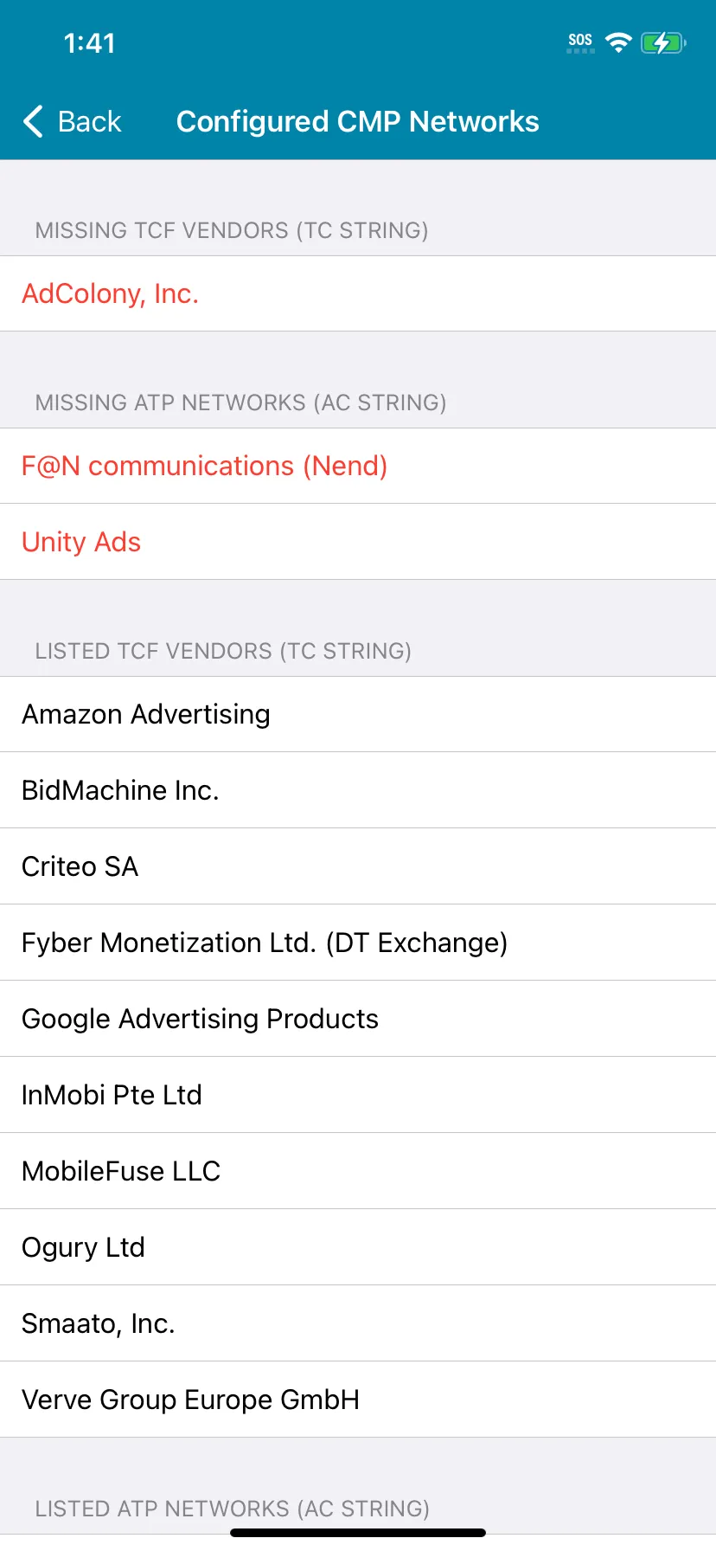Open Smaato, Inc. vendor entry
The image size is (716, 1551).
pos(98,1323)
